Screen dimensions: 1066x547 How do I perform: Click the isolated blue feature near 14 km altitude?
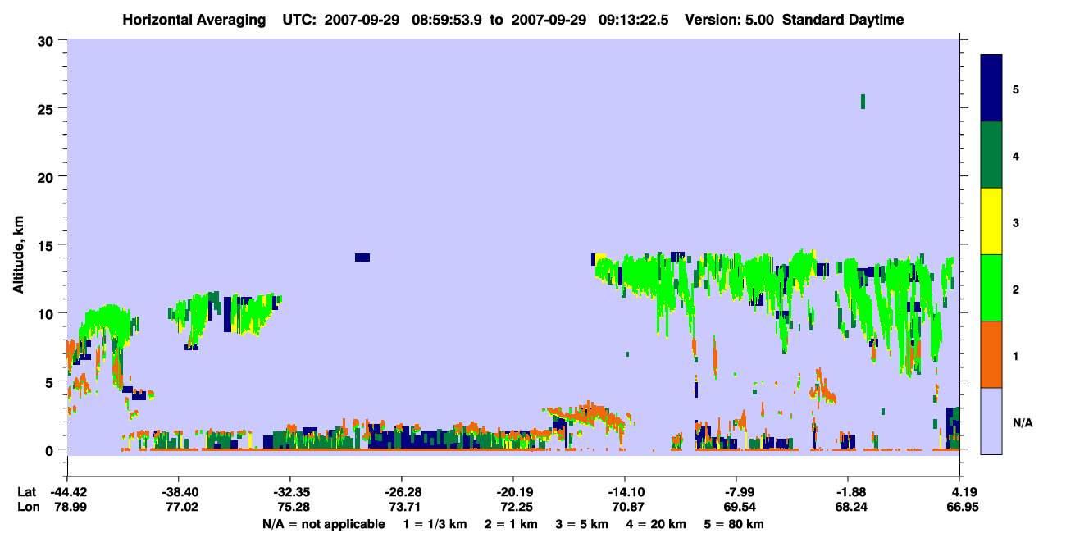click(362, 258)
